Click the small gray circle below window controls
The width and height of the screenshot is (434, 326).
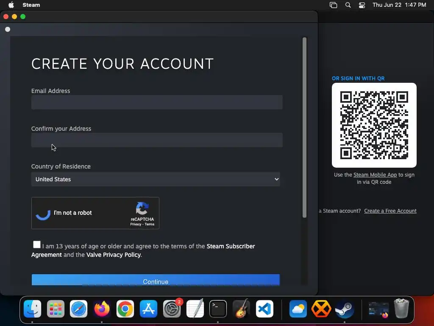tap(8, 29)
